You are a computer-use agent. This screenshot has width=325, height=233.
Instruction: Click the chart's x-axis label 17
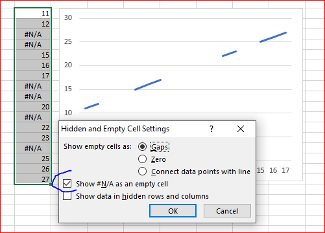click(x=285, y=170)
